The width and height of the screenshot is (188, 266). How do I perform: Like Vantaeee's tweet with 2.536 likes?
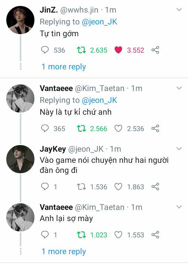point(118,128)
